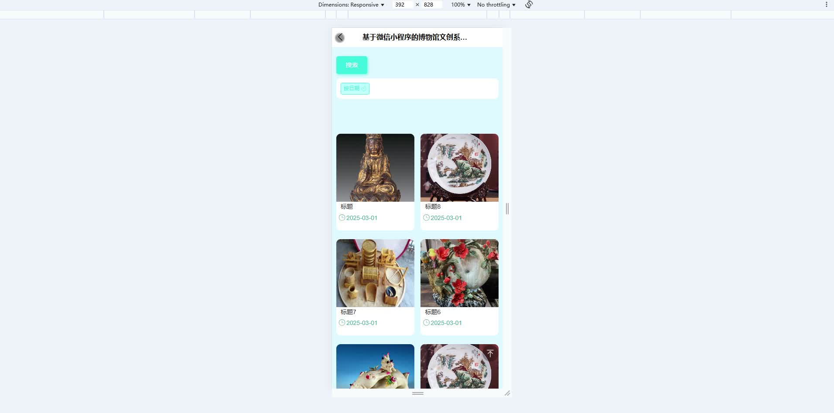Open the 标题8 item title

[433, 206]
